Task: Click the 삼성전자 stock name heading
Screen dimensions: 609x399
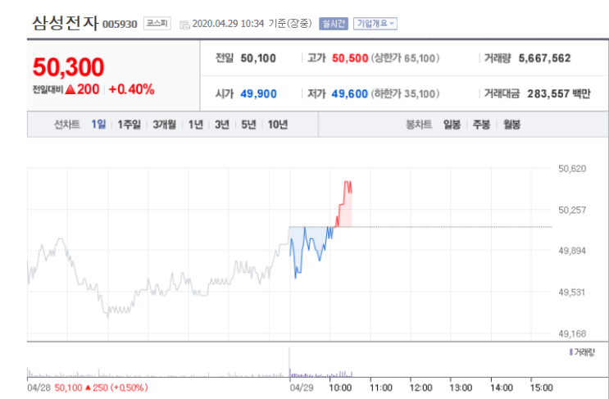Action: tap(66, 23)
